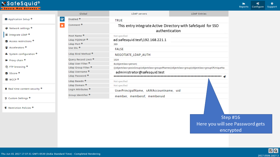The height and width of the screenshot is (157, 280).
Task: Click the Integrate LDAP list icon
Action: pos(7,35)
